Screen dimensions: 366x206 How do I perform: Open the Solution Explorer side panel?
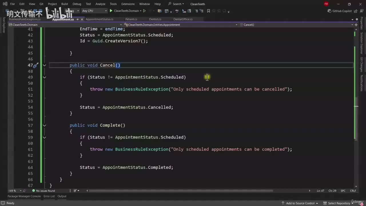pyautogui.click(x=361, y=43)
